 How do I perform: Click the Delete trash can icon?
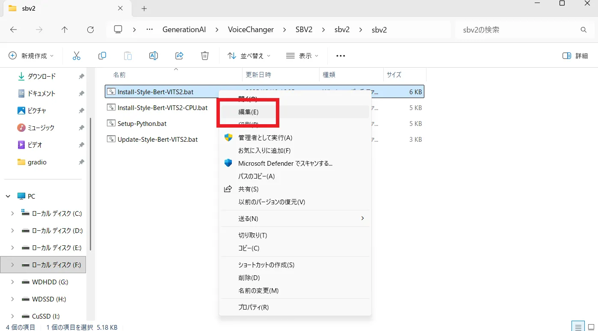[x=205, y=56]
